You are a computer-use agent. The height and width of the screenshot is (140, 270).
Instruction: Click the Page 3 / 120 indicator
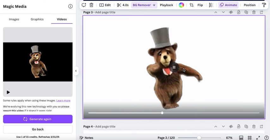pyautogui.click(x=166, y=138)
